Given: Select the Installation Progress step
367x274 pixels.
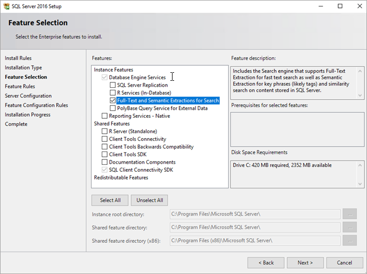Looking at the screenshot, I should click(28, 115).
